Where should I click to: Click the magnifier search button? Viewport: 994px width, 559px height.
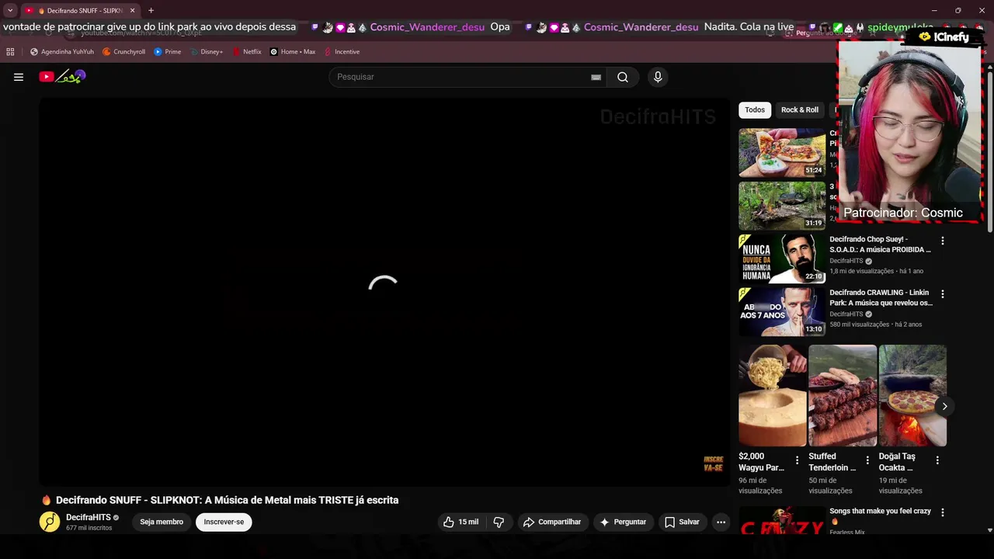[623, 77]
